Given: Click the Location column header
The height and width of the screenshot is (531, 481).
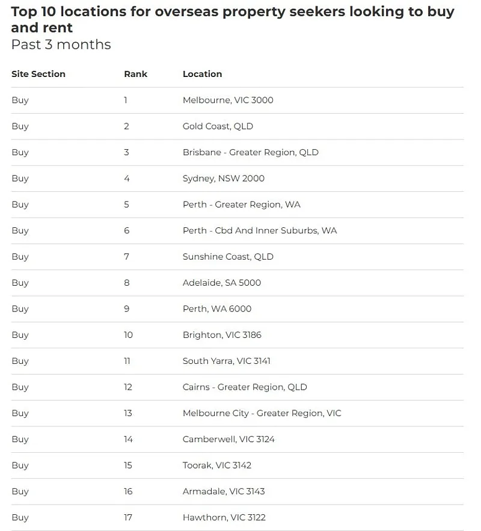Looking at the screenshot, I should [202, 74].
